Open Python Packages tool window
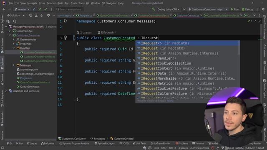 [x=104, y=143]
